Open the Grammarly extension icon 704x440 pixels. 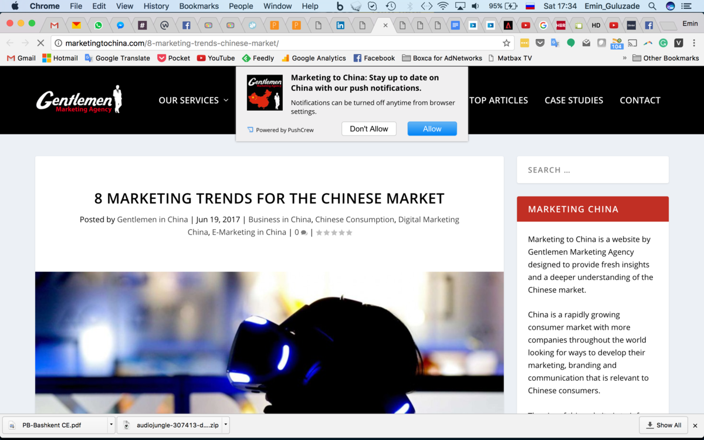[663, 43]
